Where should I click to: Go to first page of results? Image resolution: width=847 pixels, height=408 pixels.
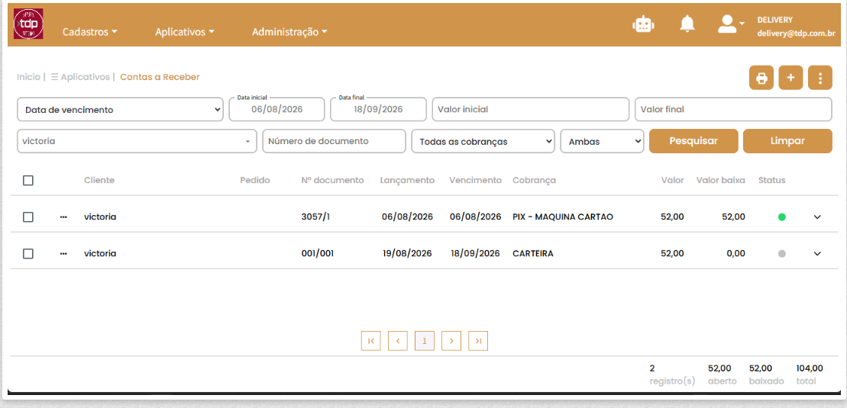[x=370, y=341]
